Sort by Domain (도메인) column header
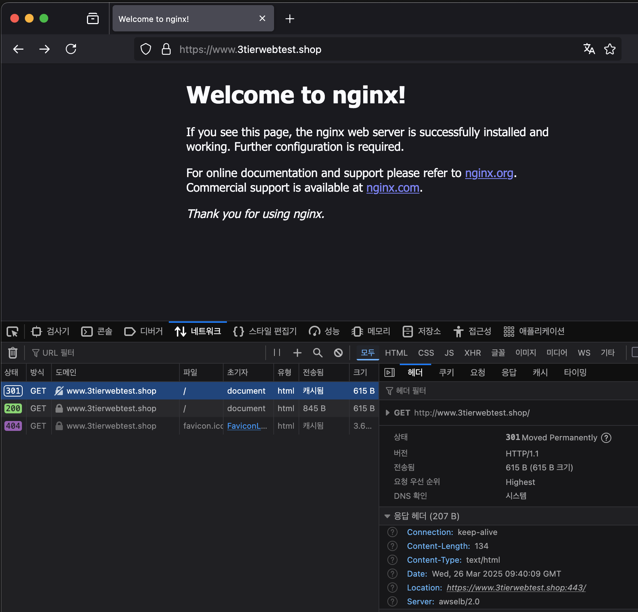The height and width of the screenshot is (612, 638). point(115,372)
